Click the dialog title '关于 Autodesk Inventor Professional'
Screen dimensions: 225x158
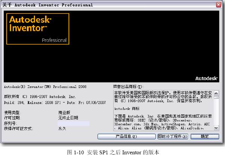[x=48, y=5]
